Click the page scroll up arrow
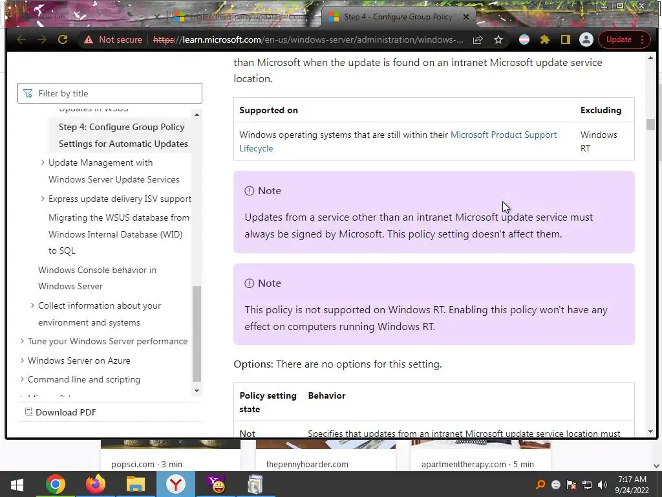Screen dimensions: 662x497 650,58
